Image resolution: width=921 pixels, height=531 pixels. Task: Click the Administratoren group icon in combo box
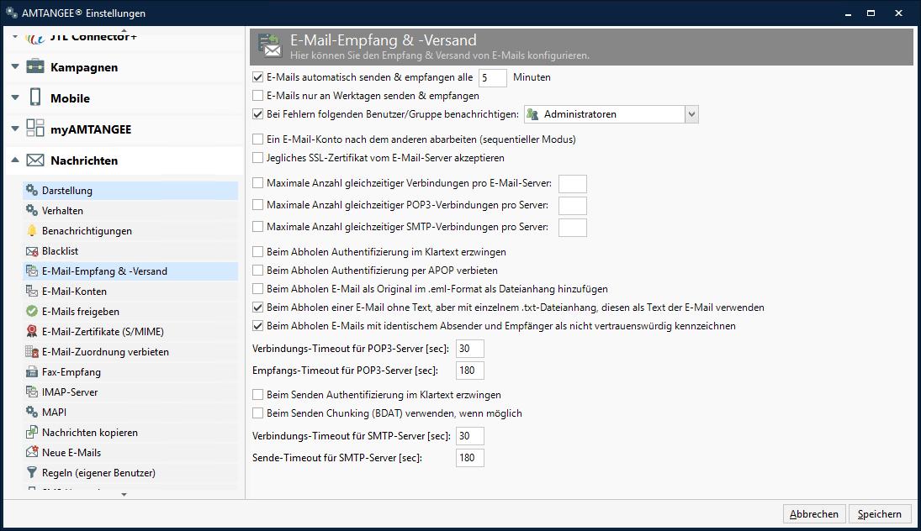pyautogui.click(x=532, y=114)
